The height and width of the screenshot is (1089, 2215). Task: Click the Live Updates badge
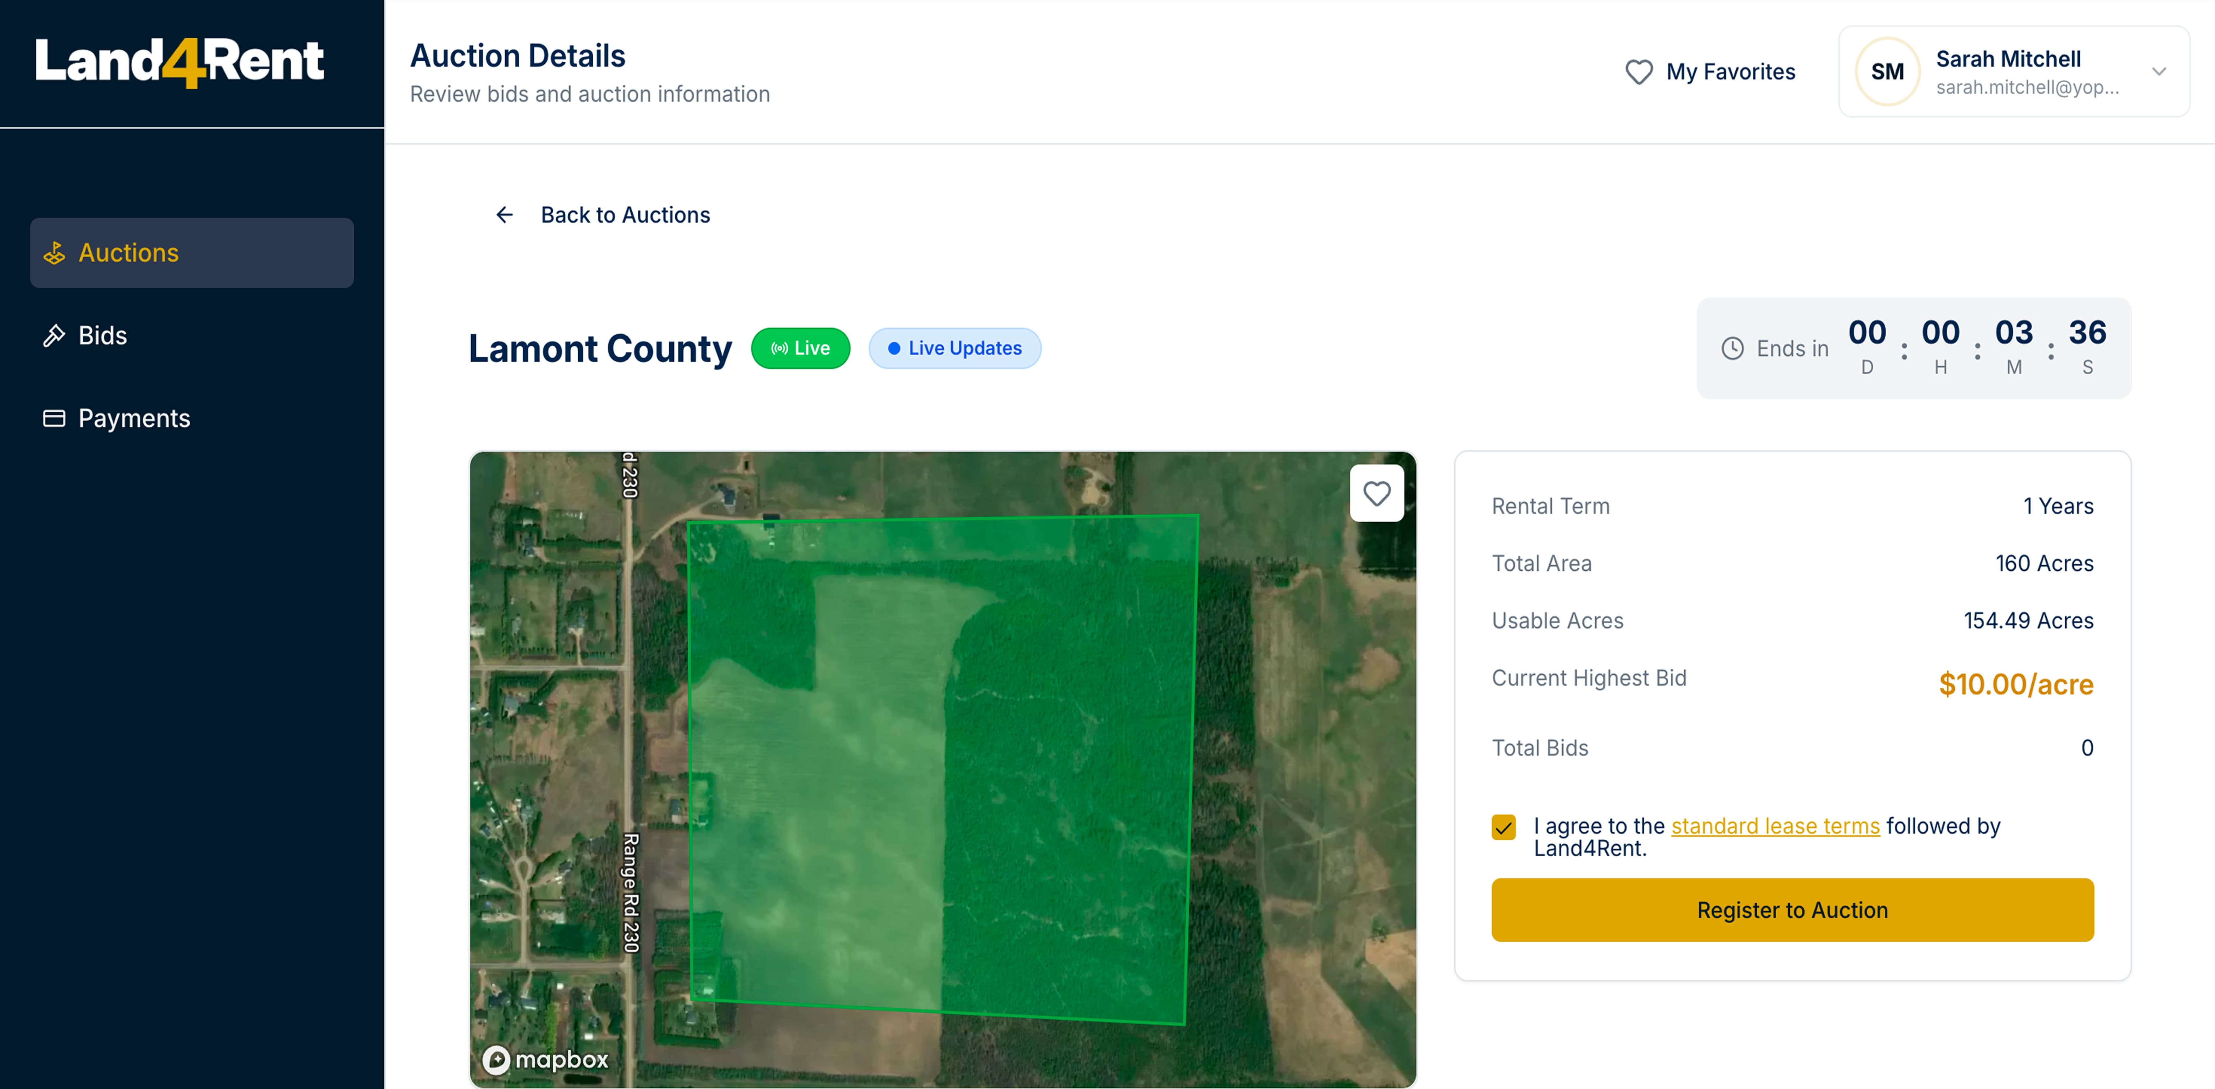(x=955, y=348)
